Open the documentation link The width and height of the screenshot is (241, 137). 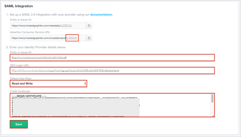click(x=101, y=14)
